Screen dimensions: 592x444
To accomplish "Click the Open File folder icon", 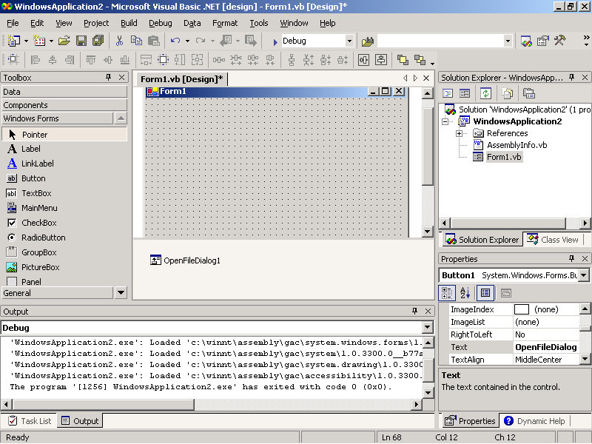I will tap(64, 41).
